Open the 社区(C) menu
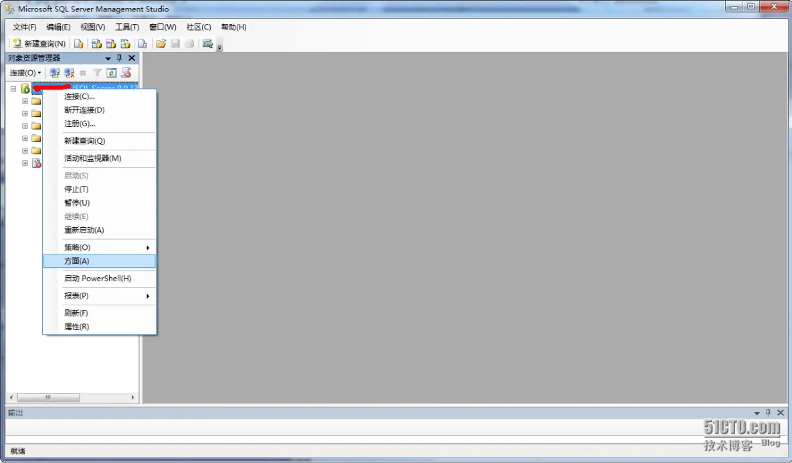 pyautogui.click(x=199, y=27)
